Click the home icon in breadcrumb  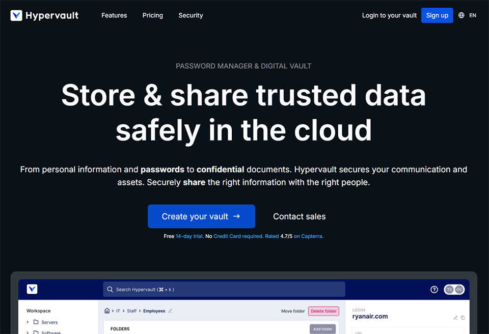pyautogui.click(x=107, y=311)
